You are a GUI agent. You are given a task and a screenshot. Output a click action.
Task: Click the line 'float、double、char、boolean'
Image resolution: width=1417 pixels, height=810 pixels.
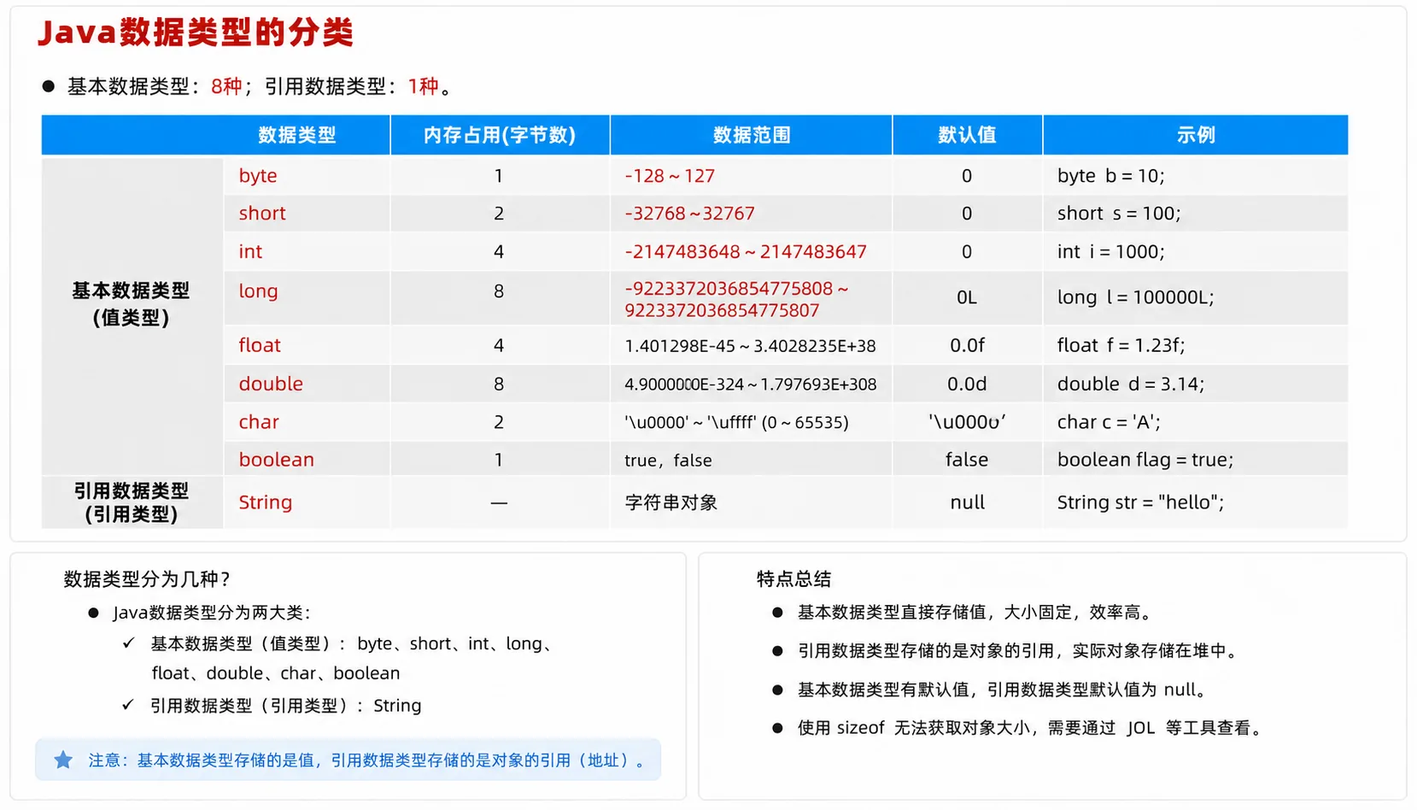point(276,673)
